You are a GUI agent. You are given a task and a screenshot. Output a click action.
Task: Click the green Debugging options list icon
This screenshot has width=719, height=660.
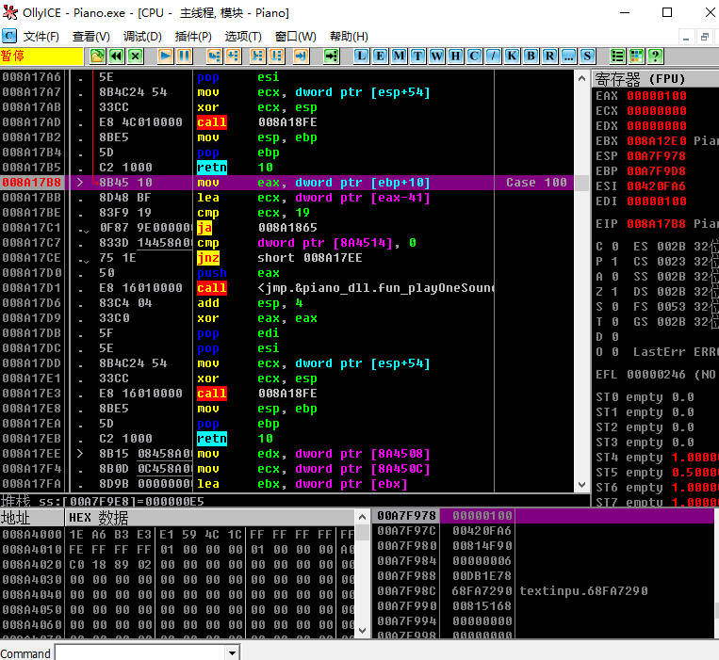(x=617, y=56)
